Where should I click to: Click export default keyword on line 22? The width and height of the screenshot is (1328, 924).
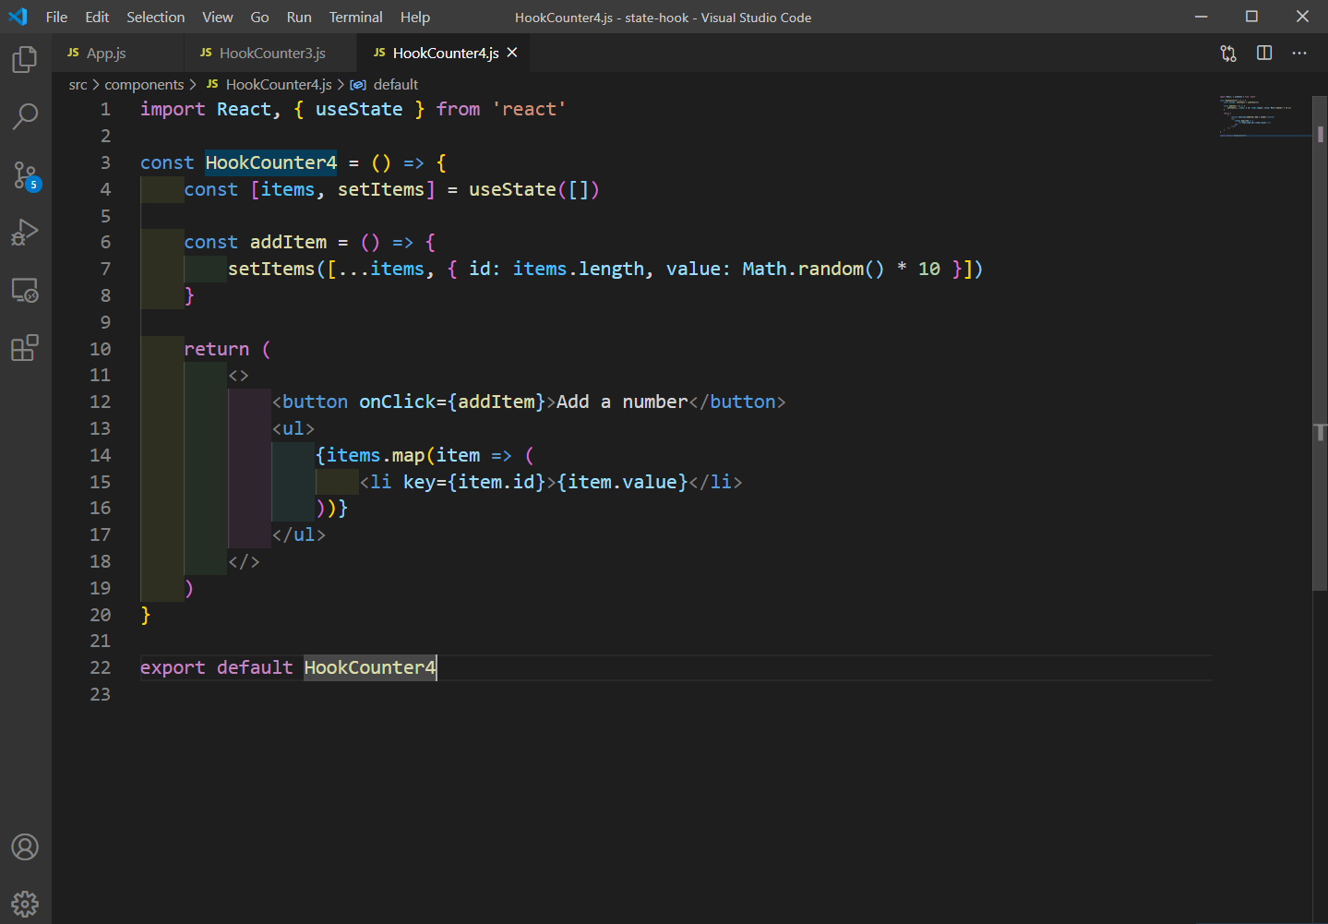(x=216, y=667)
